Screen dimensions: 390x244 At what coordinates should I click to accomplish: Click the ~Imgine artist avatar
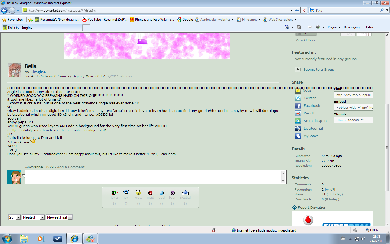(15, 70)
